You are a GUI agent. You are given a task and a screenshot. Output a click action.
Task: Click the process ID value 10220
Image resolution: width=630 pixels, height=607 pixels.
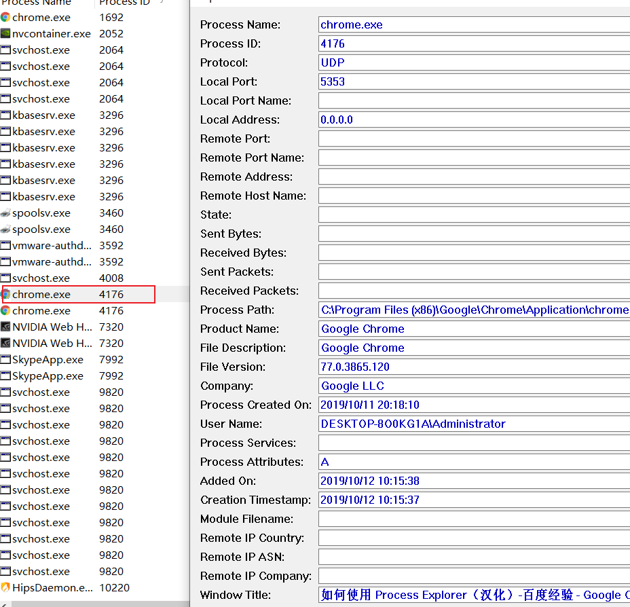pos(115,588)
